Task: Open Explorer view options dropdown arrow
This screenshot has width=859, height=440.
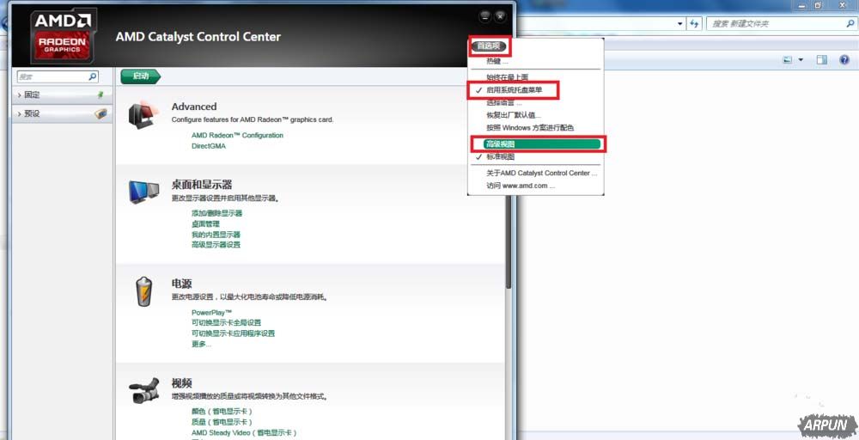Action: pos(801,59)
